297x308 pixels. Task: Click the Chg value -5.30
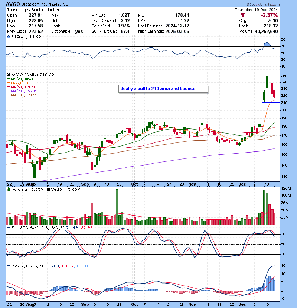tap(272, 21)
